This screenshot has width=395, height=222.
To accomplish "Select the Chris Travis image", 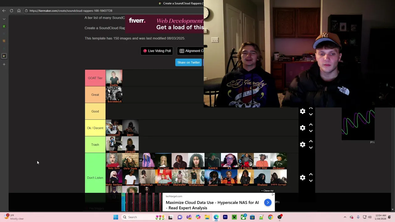I will [130, 161].
